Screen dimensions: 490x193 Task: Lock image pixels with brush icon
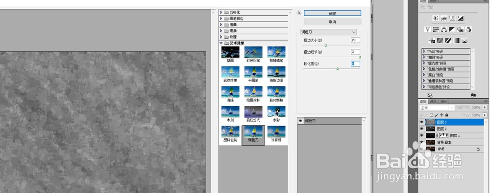point(437,115)
